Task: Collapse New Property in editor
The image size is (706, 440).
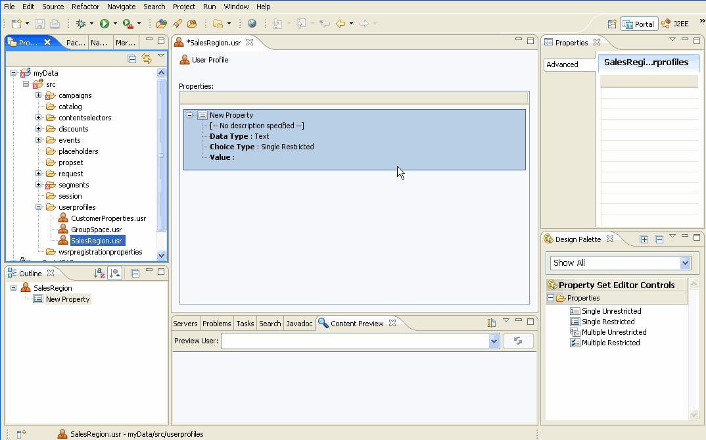Action: coord(190,115)
